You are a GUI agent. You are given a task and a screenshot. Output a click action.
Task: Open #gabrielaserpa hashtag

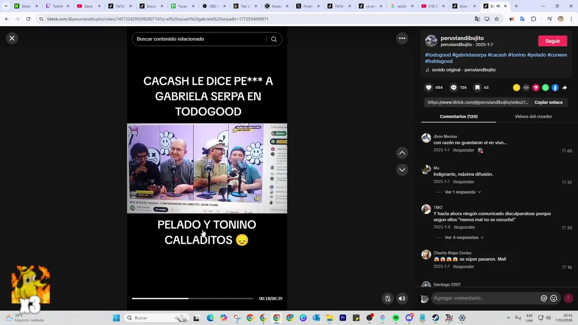(x=469, y=55)
